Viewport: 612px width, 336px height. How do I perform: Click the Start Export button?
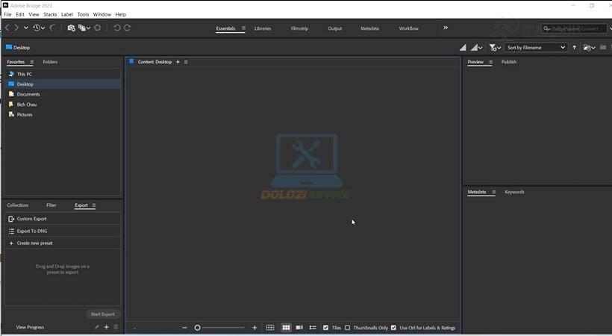pyautogui.click(x=103, y=314)
